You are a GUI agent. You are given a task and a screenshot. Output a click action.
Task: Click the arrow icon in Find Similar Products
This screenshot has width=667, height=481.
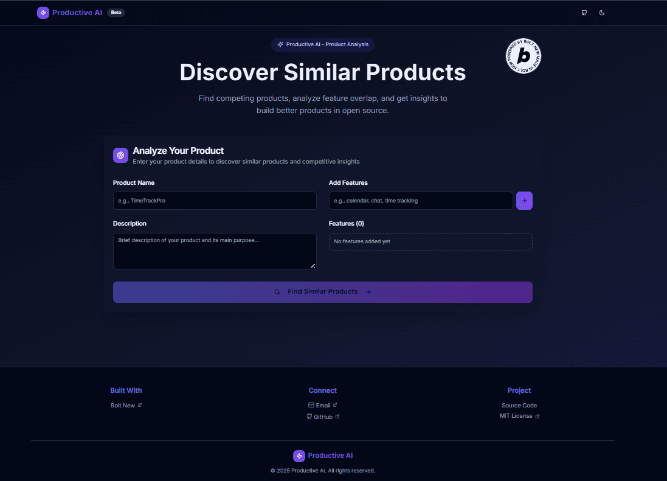[x=368, y=292]
